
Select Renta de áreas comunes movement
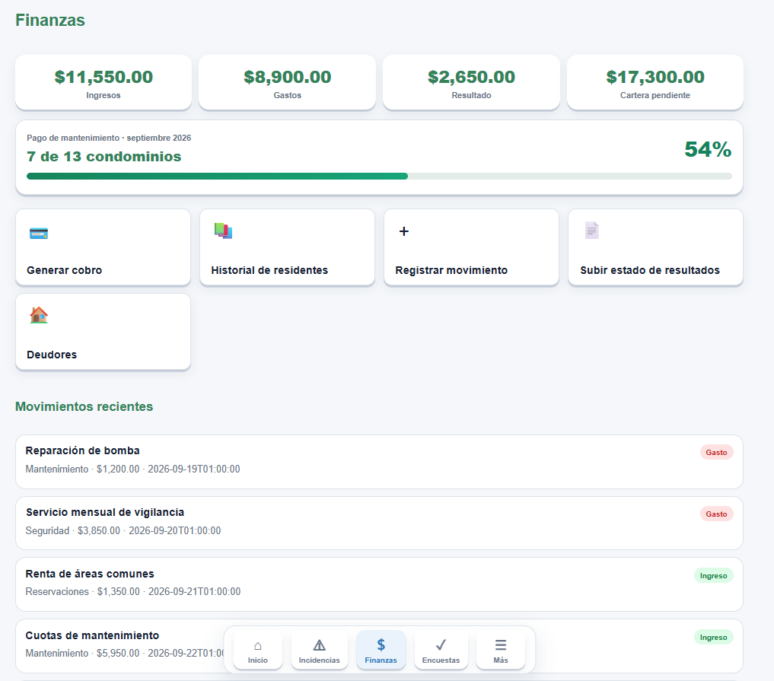(x=379, y=584)
